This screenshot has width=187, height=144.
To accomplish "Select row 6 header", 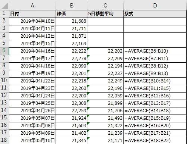I will pos(4,51).
